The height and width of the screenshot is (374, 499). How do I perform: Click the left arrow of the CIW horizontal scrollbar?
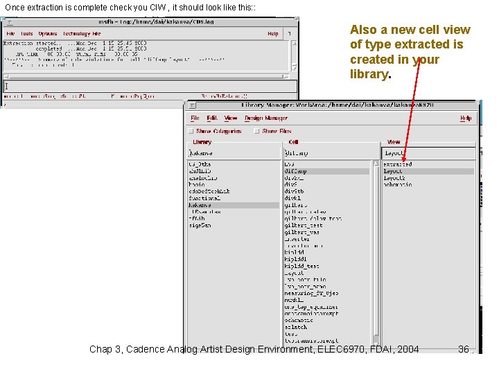coord(7,76)
